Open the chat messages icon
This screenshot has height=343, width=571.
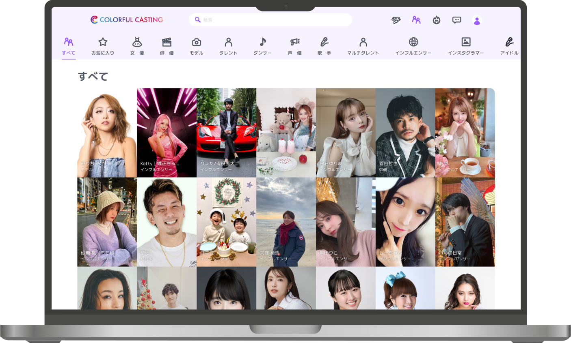457,20
